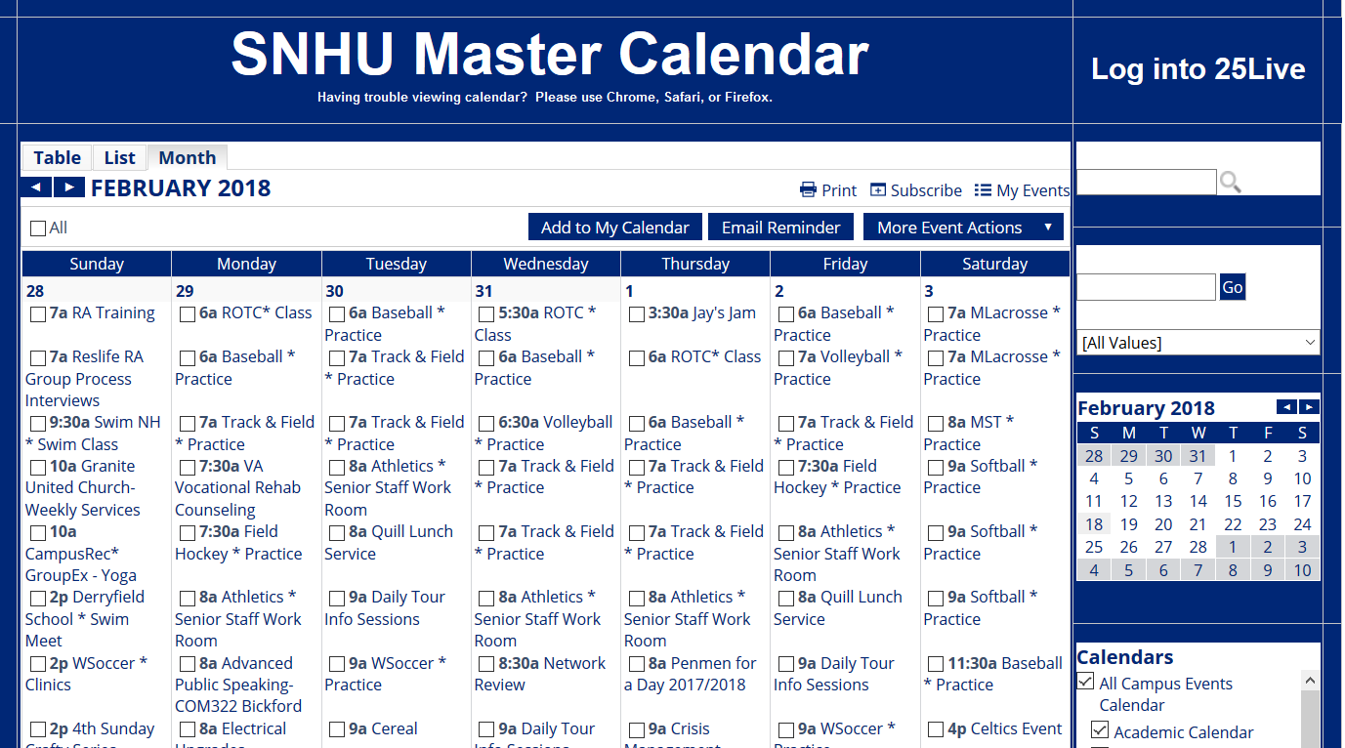Open the [All Values] dropdown
This screenshot has width=1345, height=748.
[1198, 343]
